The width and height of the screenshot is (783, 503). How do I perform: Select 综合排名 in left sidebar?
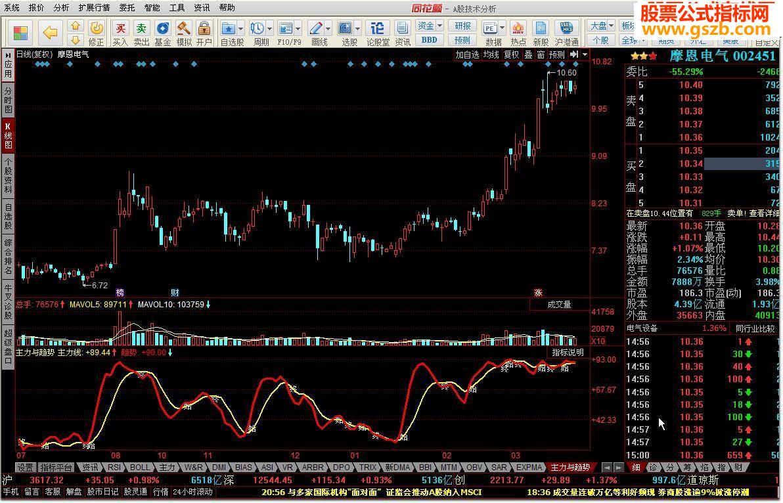(x=8, y=257)
